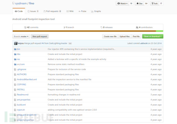Click the repository book icon
177x124 pixels.
(x=13, y=3)
